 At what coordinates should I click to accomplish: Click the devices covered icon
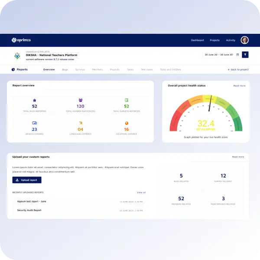tap(35, 123)
